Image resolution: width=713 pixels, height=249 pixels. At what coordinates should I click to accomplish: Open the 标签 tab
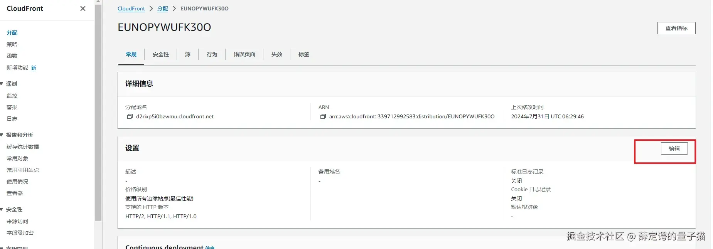[x=304, y=54]
